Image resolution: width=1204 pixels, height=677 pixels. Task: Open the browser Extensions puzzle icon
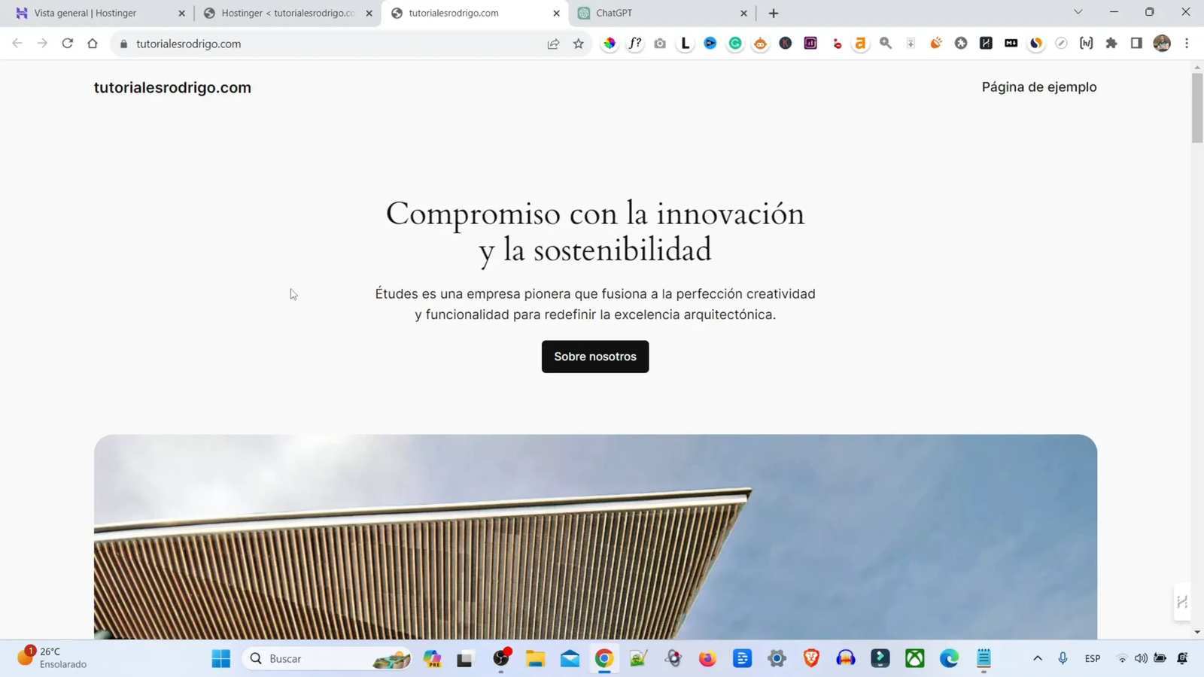pyautogui.click(x=1111, y=43)
